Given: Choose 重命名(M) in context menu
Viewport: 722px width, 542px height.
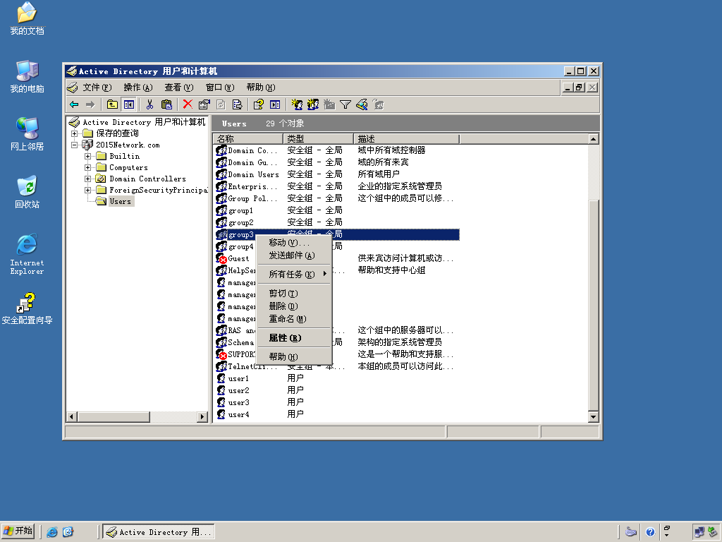Looking at the screenshot, I should click(x=294, y=318).
